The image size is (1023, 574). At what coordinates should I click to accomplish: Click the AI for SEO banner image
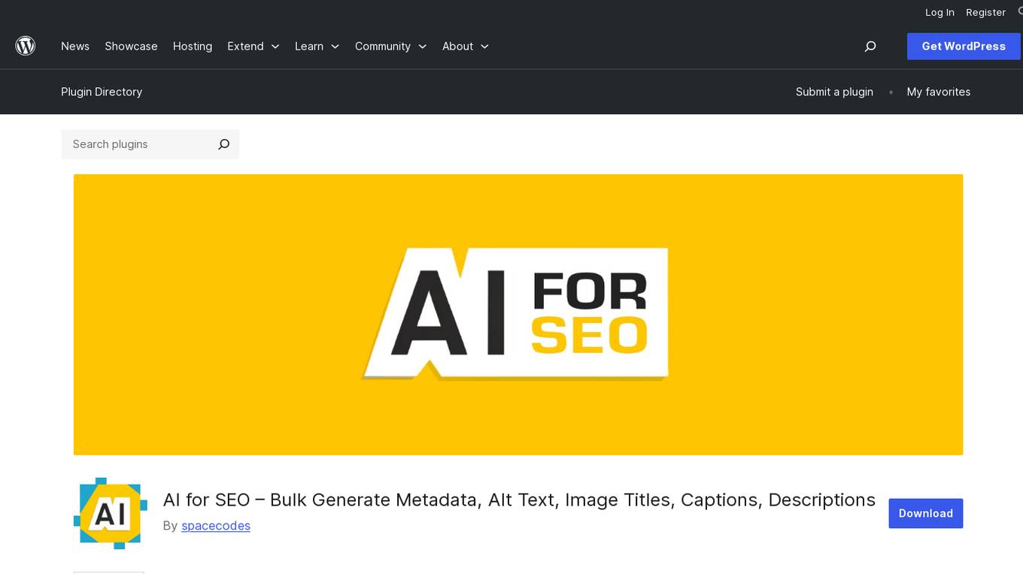click(518, 315)
